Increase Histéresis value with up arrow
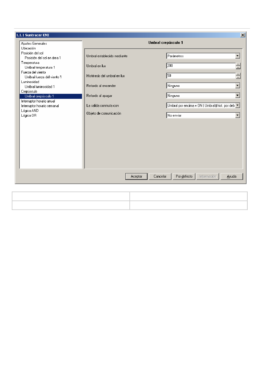 pos(238,74)
